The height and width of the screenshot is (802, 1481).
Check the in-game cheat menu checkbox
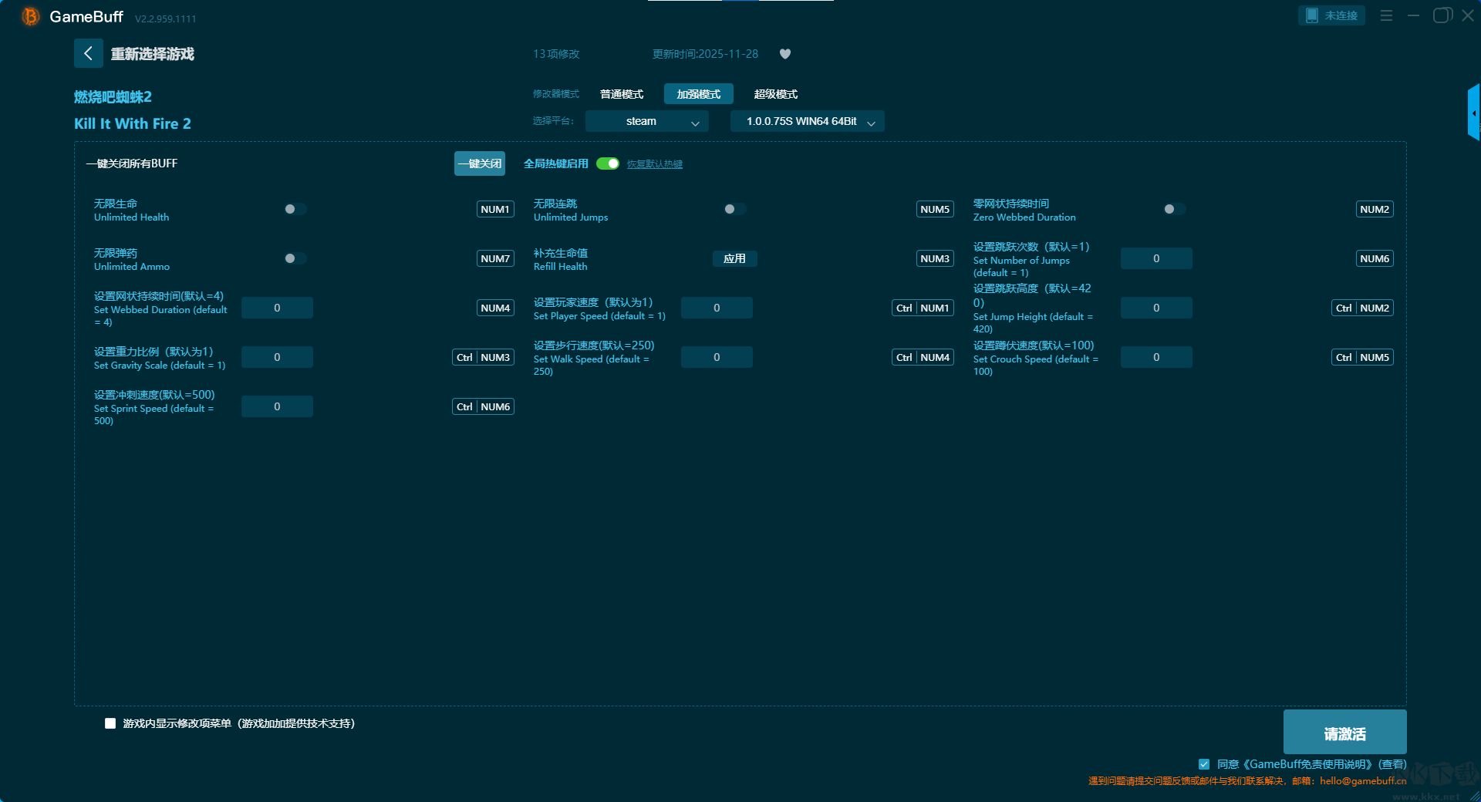[110, 723]
